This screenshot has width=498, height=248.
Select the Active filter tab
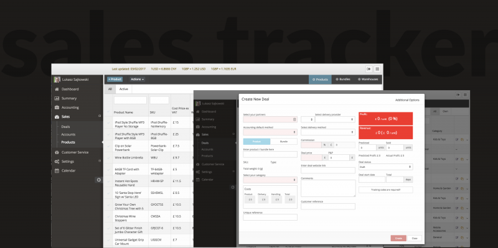(123, 89)
